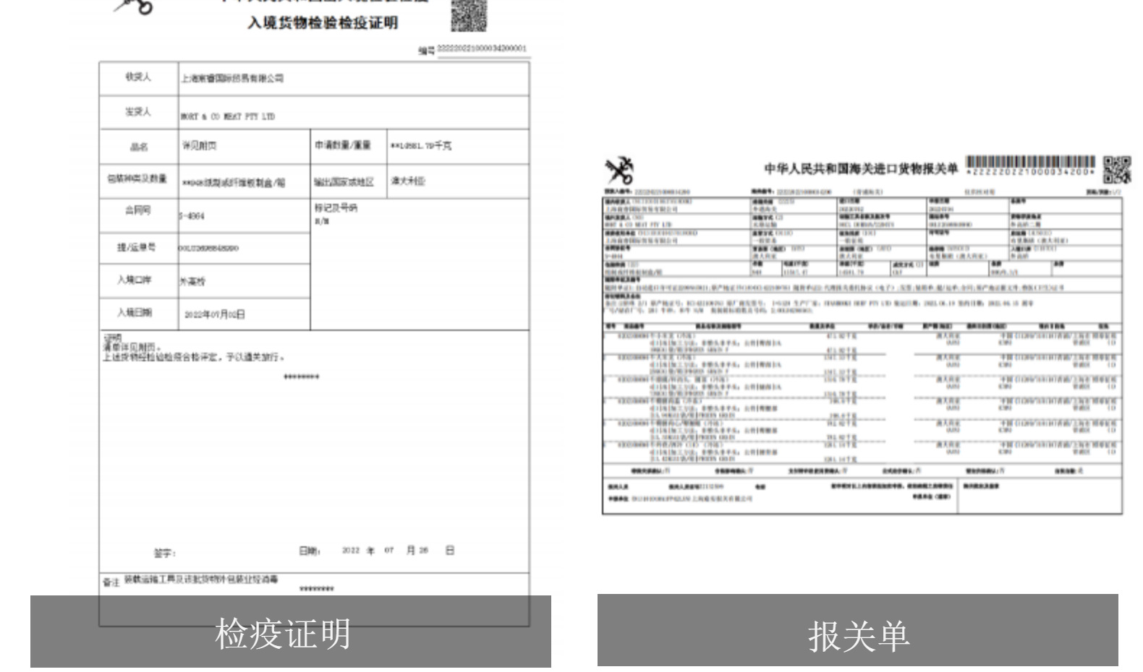Select the 包装种类及数量 label cell
The height and width of the screenshot is (672, 1143).
(x=139, y=181)
